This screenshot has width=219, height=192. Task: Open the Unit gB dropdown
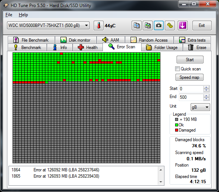pyautogui.click(x=200, y=107)
